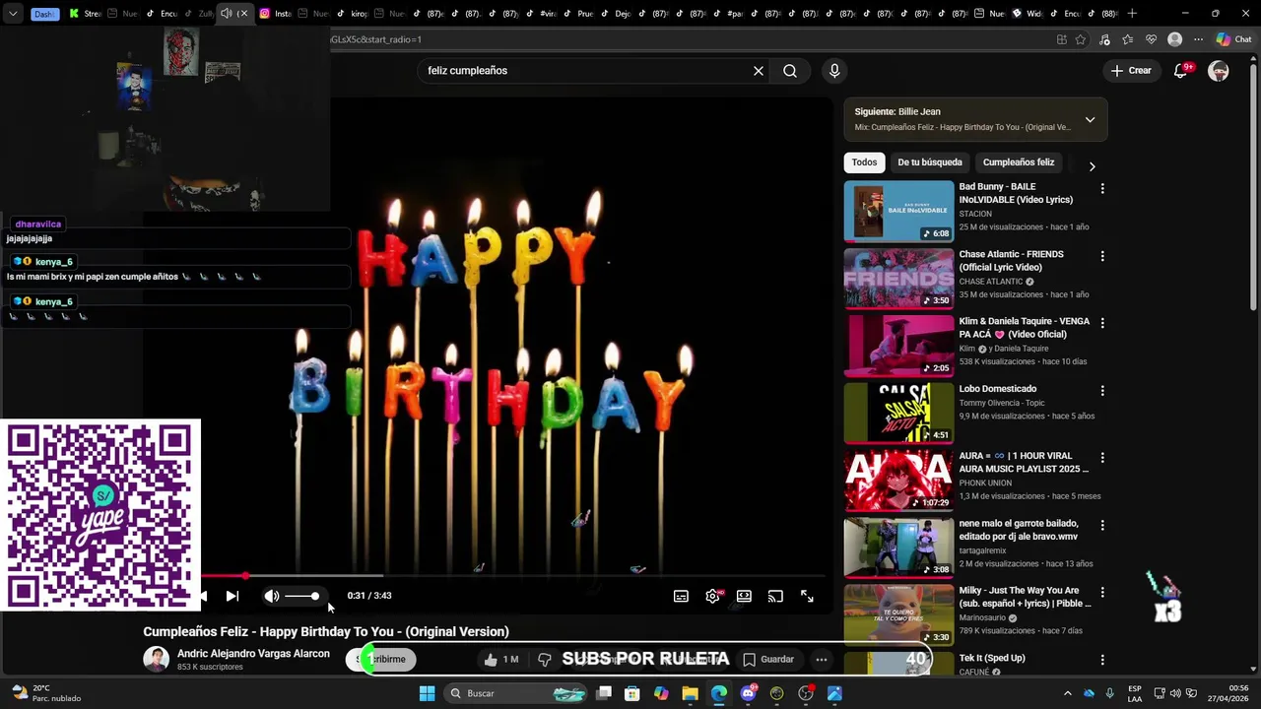This screenshot has height=709, width=1261.
Task: Open the Chase Atlantic FRIENDS thumbnail
Action: [898, 279]
